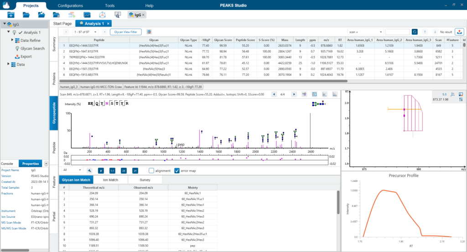Click the circular network toolbar icon
Viewport: 467px width, 252px height.
pyautogui.click(x=102, y=15)
